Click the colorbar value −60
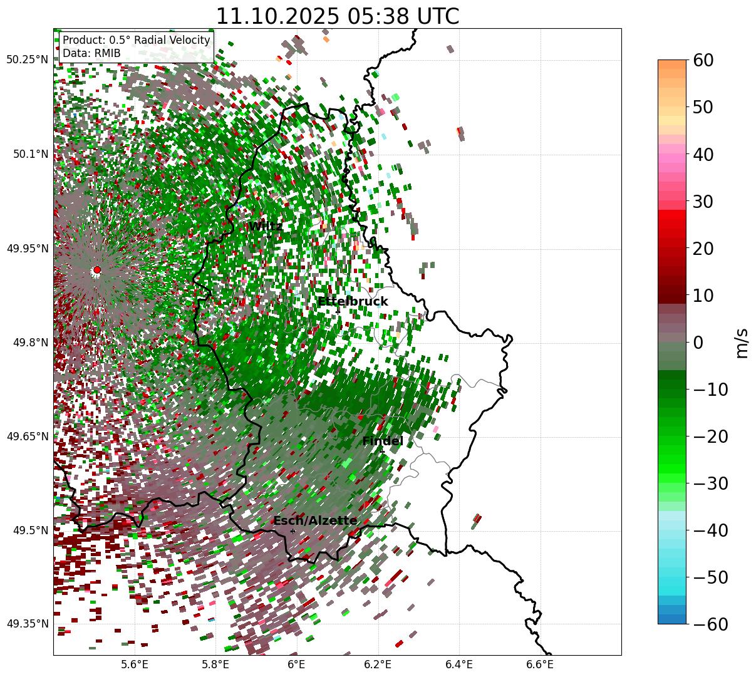756x677 pixels. [710, 624]
